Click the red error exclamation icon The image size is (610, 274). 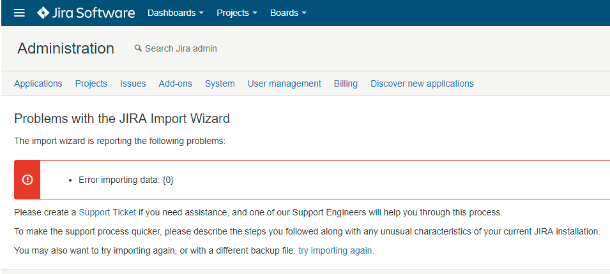(x=27, y=180)
